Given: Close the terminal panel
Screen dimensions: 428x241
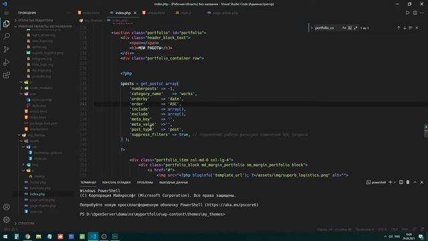Looking at the screenshot, I should (x=422, y=182).
